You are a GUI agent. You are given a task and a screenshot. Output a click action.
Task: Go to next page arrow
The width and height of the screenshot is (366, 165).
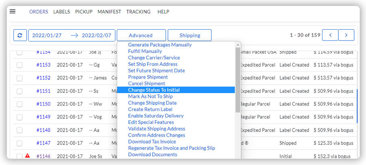(x=346, y=35)
